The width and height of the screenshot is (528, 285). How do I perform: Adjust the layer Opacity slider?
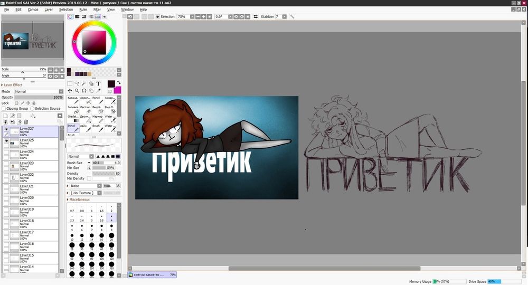coord(39,97)
